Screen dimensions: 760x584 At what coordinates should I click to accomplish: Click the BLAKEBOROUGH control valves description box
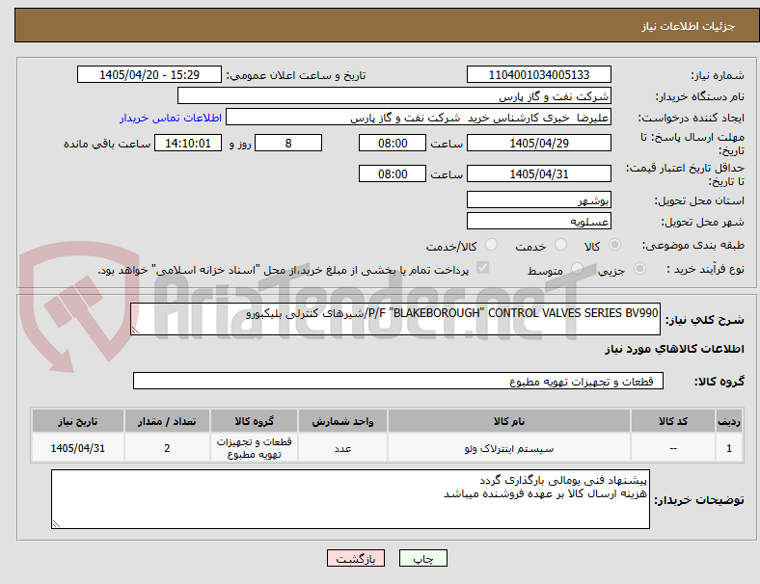click(x=395, y=319)
